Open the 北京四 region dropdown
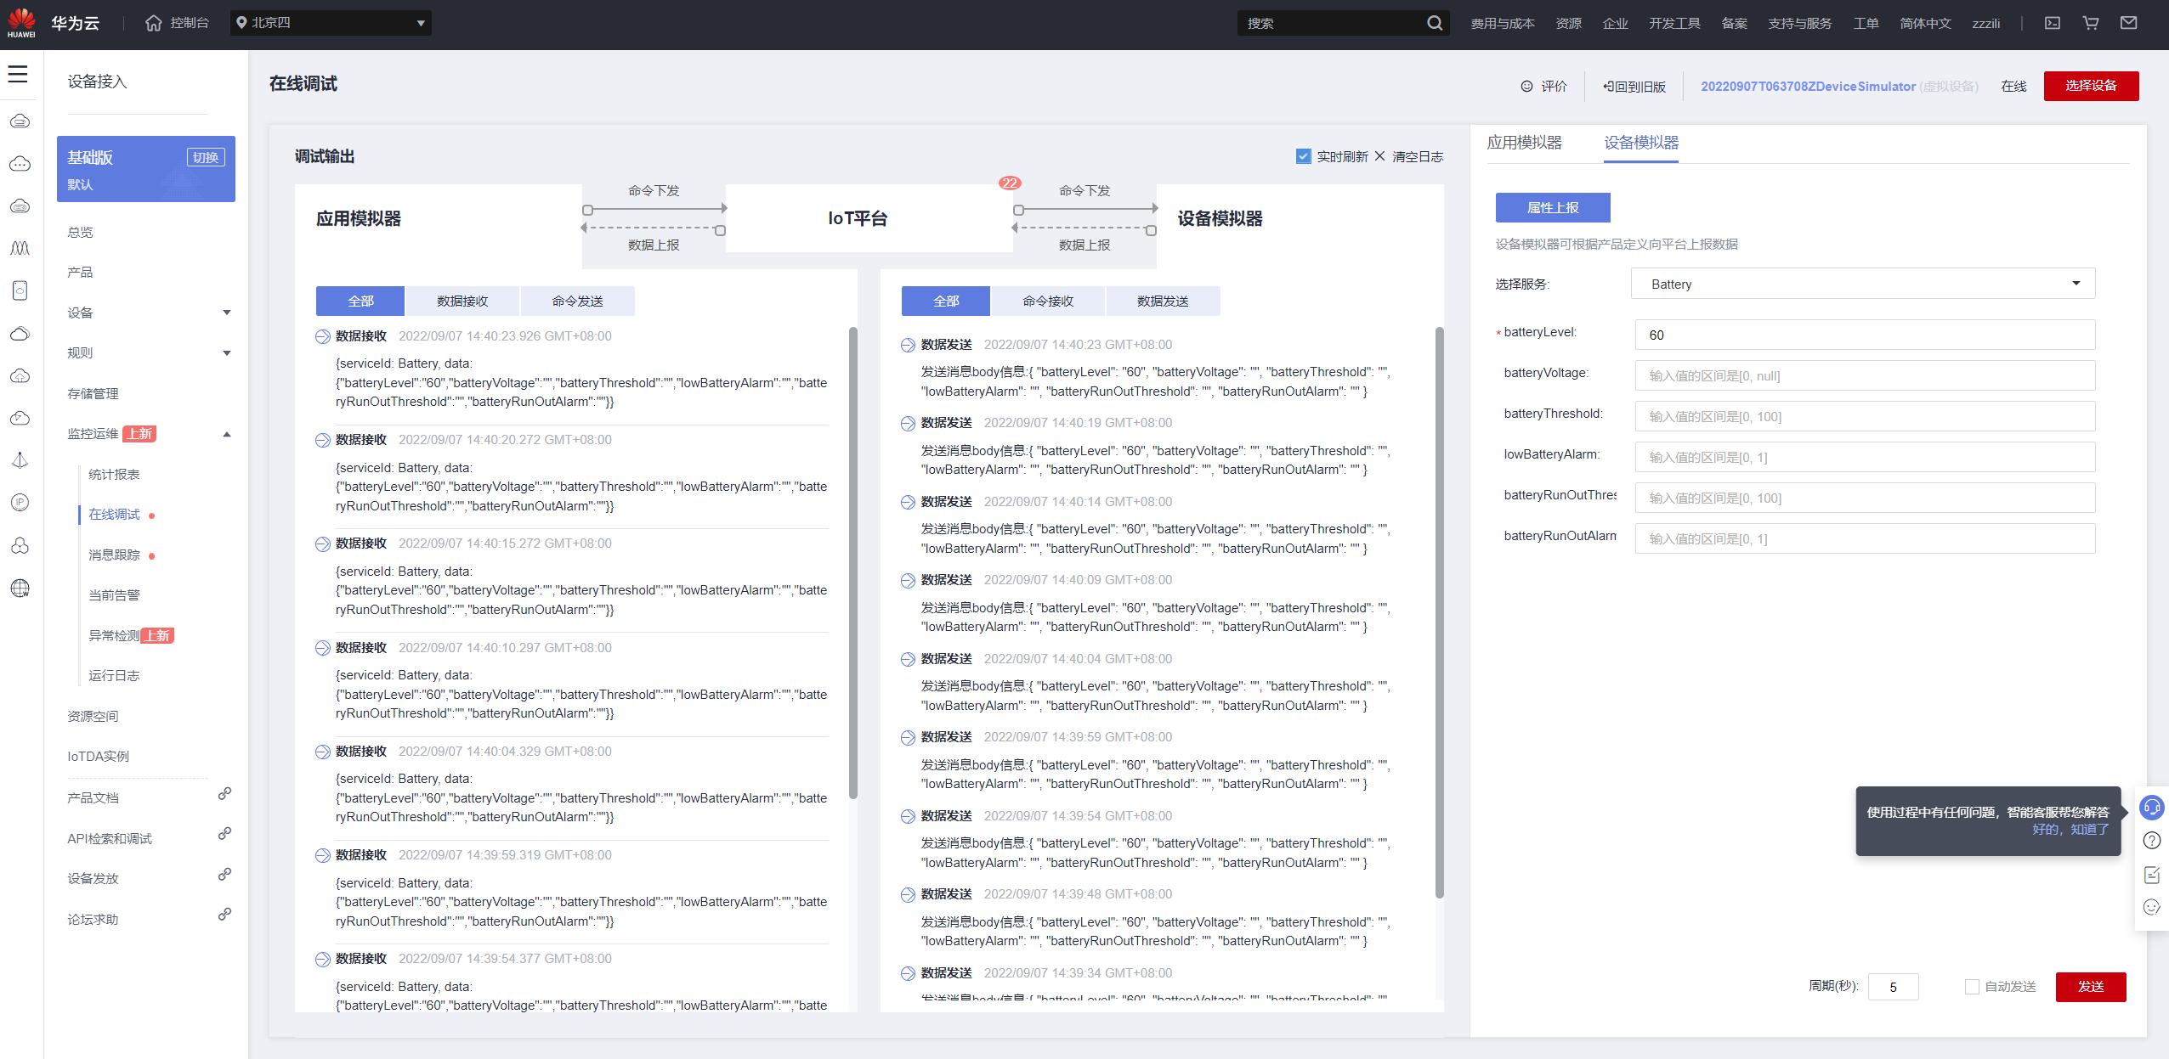Viewport: 2169px width, 1059px height. point(331,23)
